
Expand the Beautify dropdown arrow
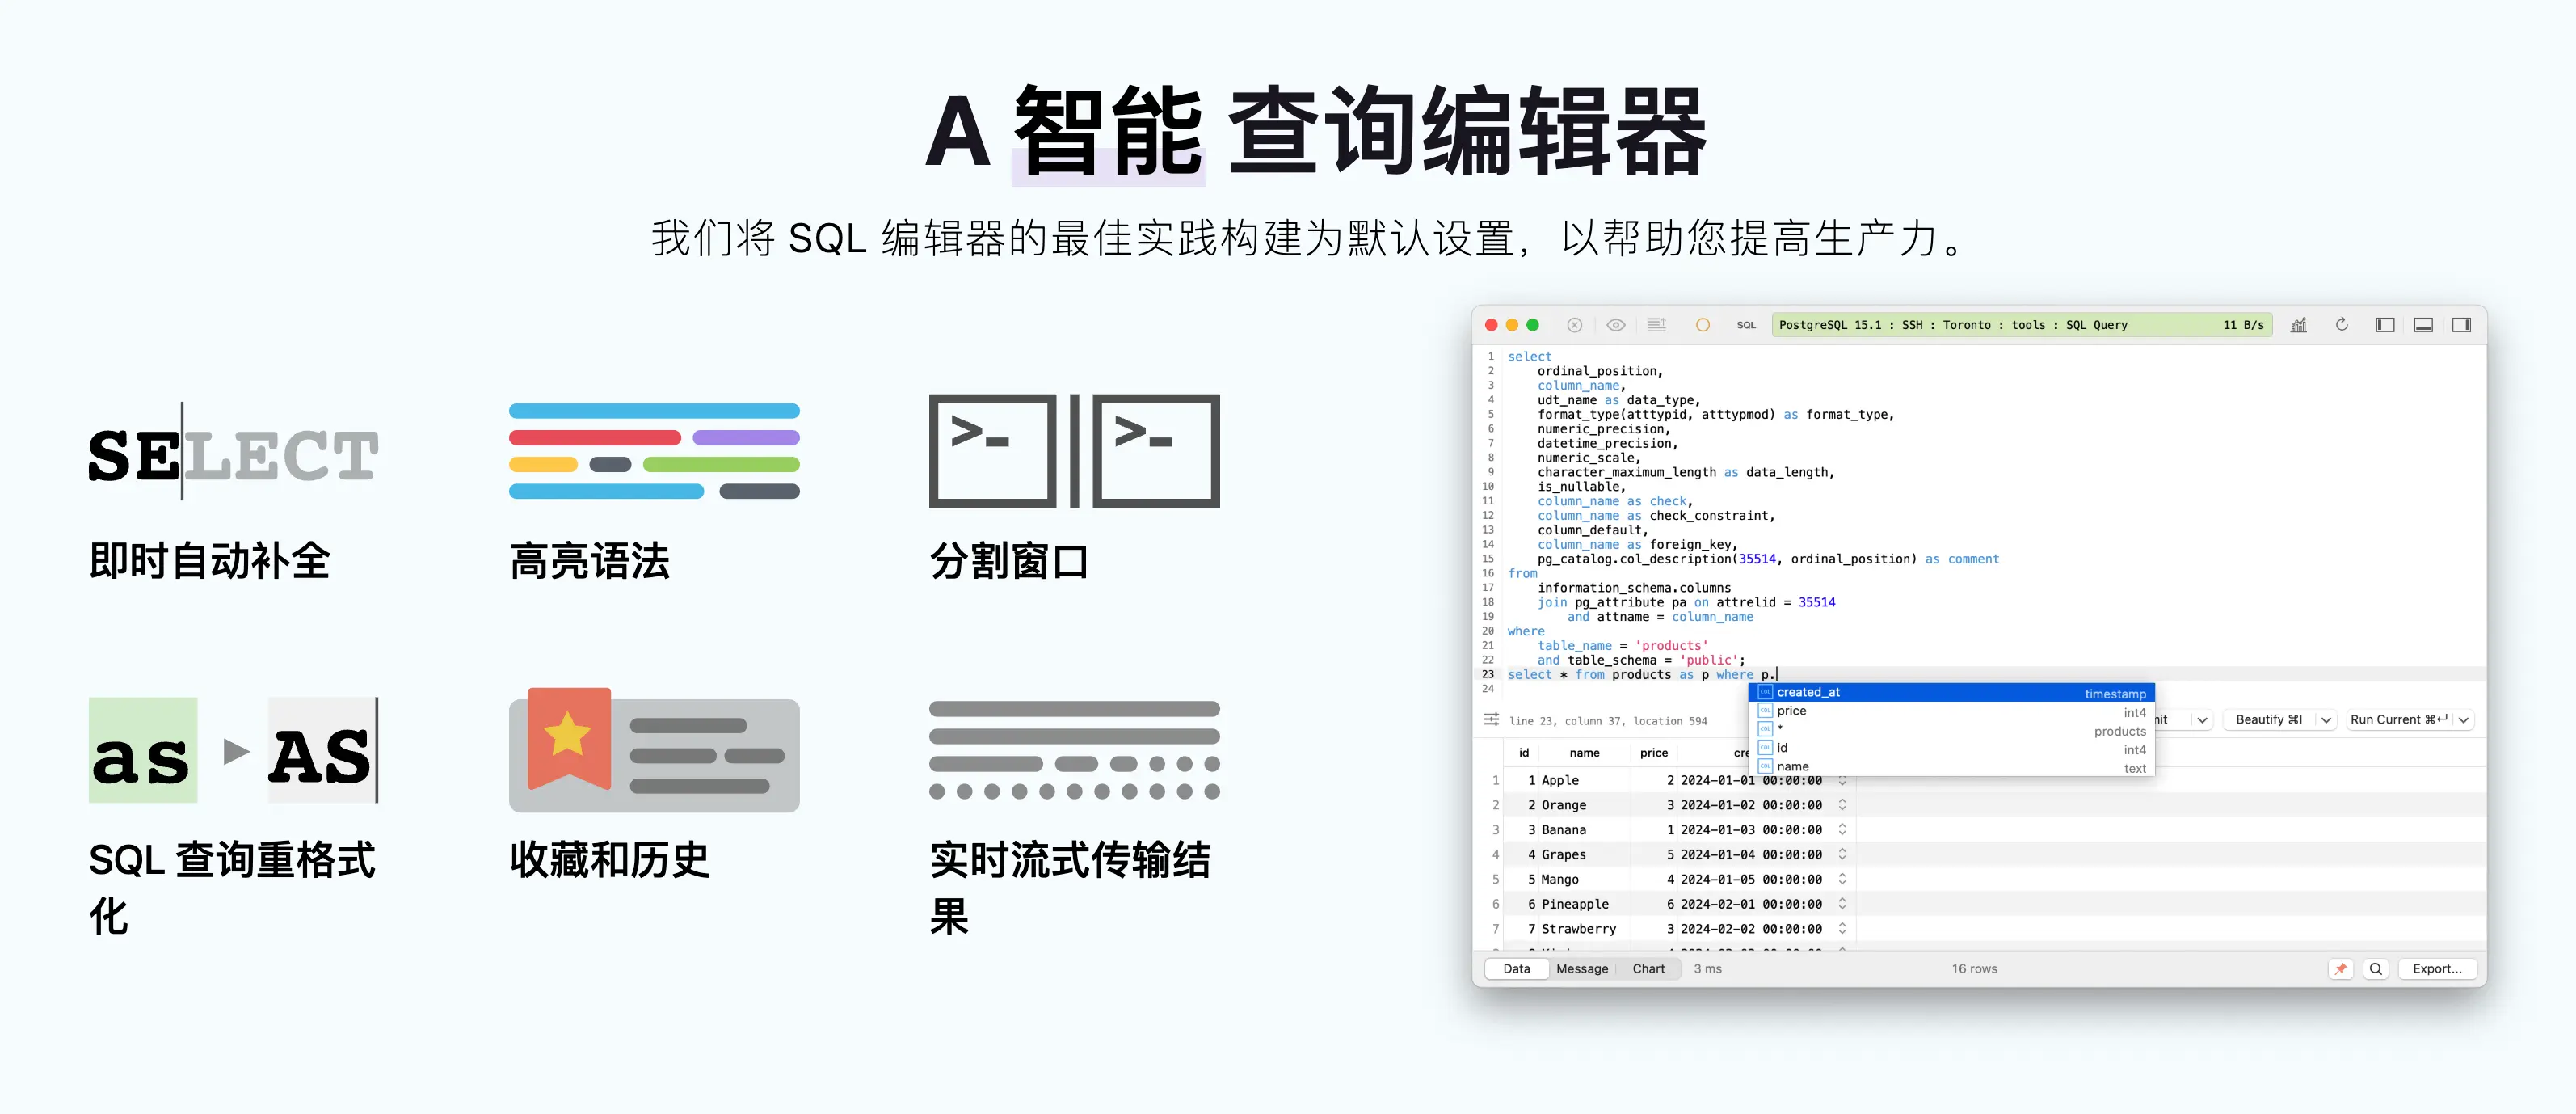click(x=2326, y=719)
